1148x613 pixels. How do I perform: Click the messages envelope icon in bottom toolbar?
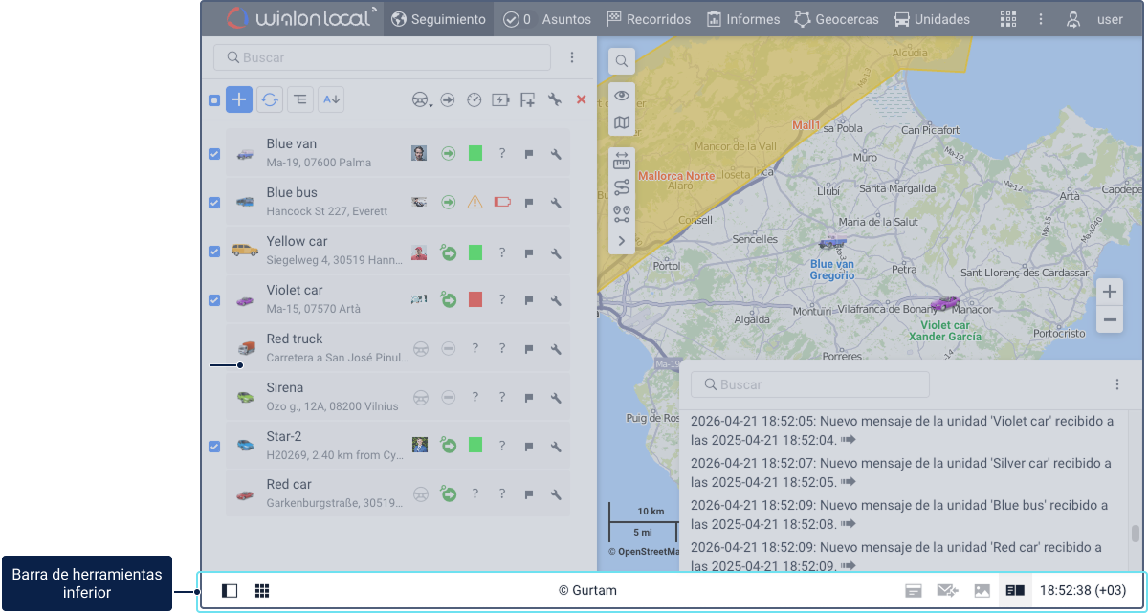(947, 591)
